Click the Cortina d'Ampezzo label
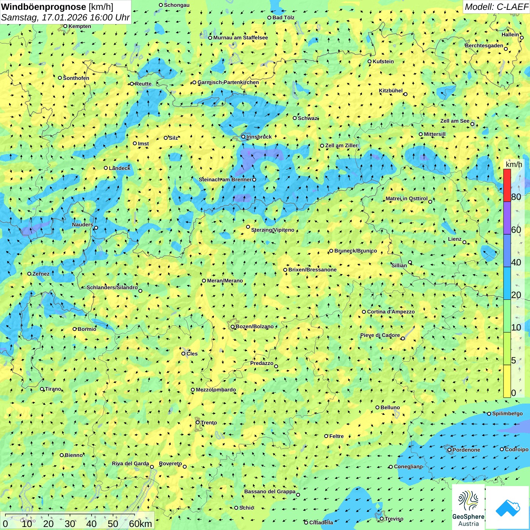The width and height of the screenshot is (530, 530). tap(391, 312)
